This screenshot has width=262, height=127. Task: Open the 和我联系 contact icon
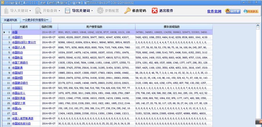click(x=251, y=11)
